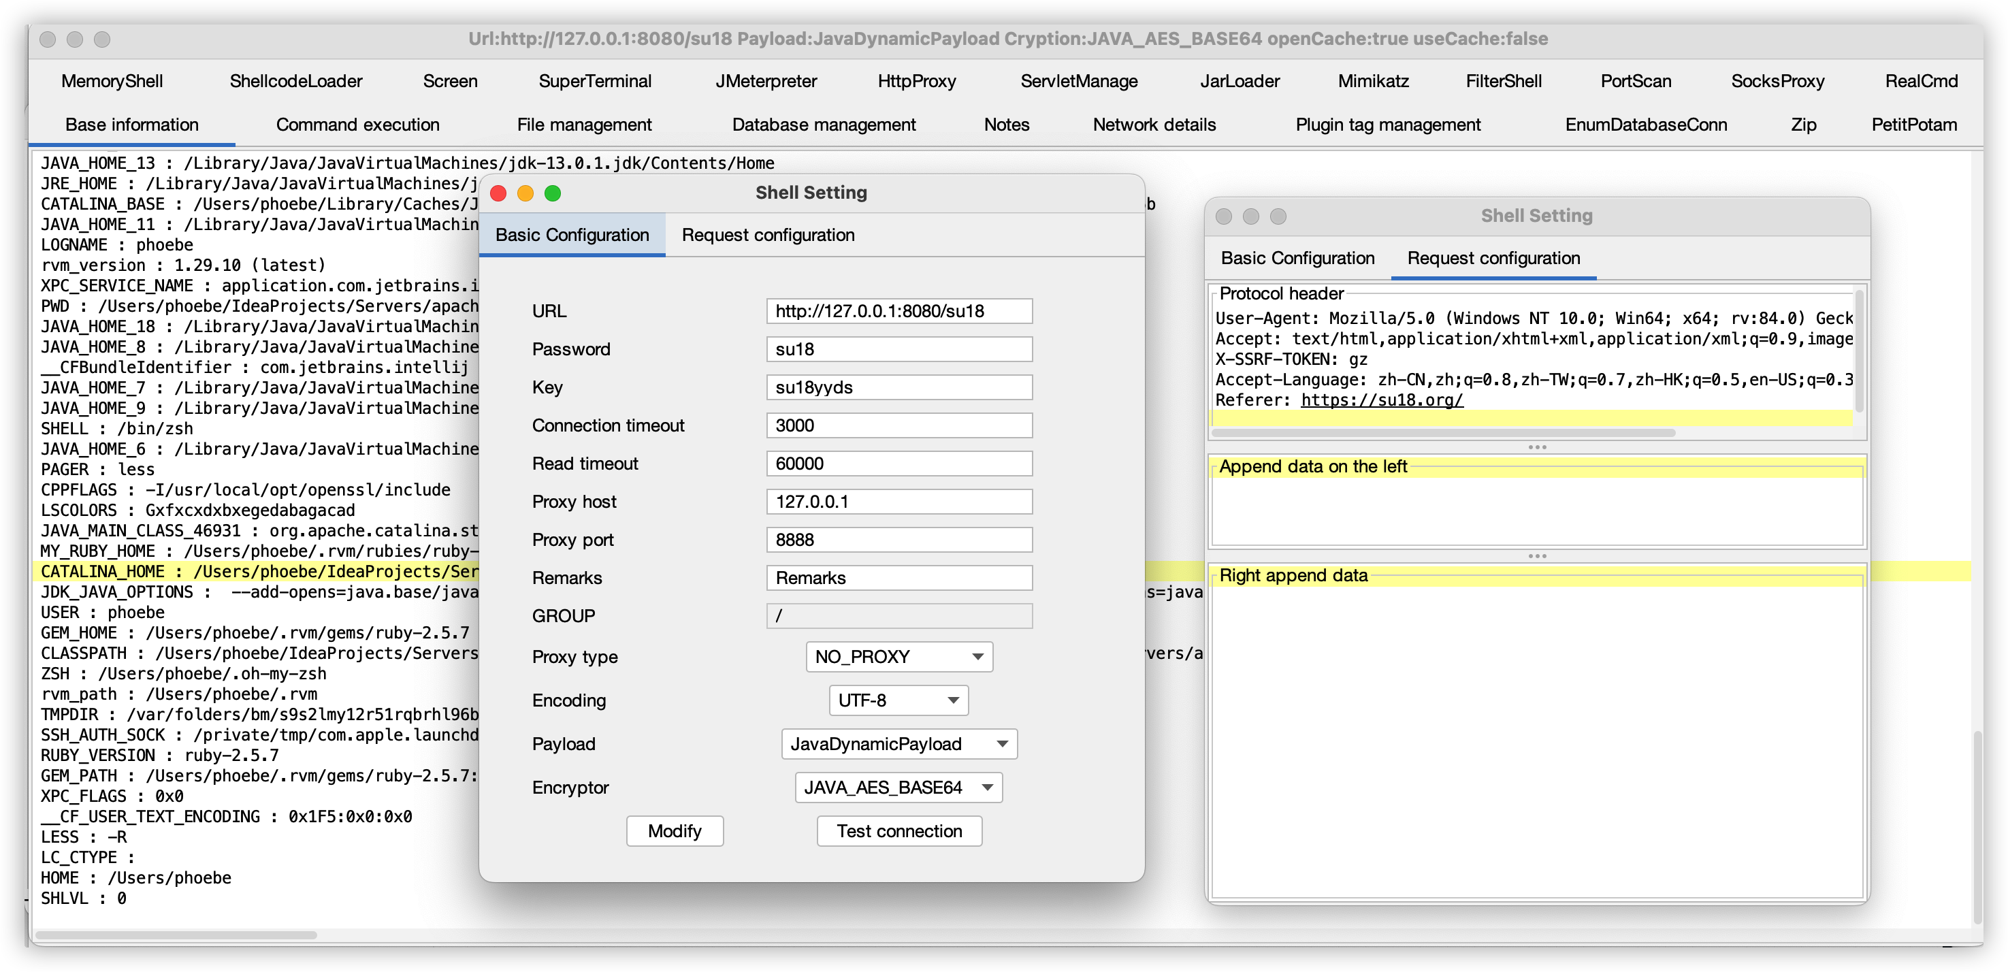This screenshot has width=2008, height=972.
Task: Open the Mimikatz plugin tab
Action: (x=1373, y=81)
